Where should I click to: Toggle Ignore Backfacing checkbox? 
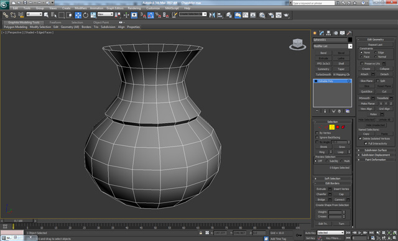pyautogui.click(x=317, y=137)
